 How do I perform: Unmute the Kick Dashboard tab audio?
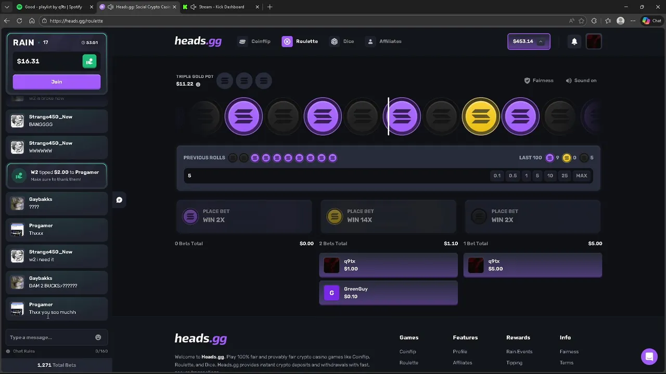point(194,7)
